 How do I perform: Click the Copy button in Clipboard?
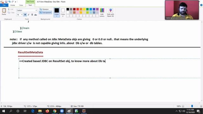pyautogui.click(x=11, y=13)
